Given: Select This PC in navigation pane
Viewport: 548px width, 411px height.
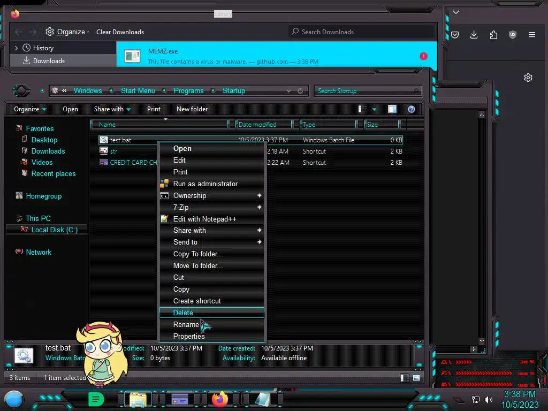Looking at the screenshot, I should [38, 218].
